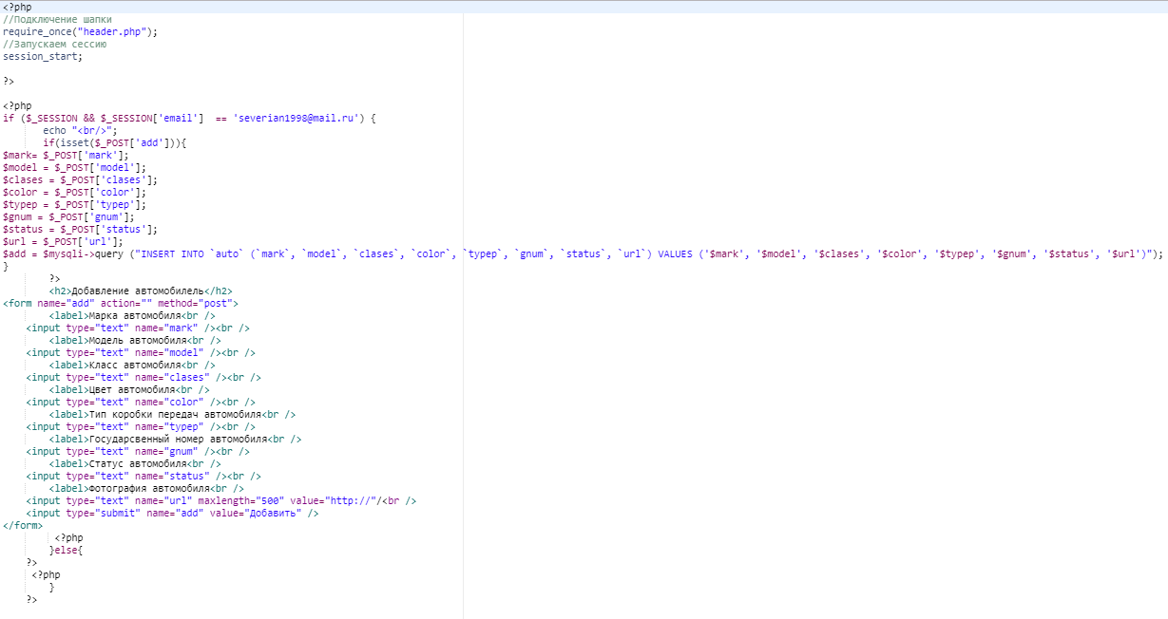
Task: Click the $url = $_POST['url'] line
Action: (x=63, y=241)
